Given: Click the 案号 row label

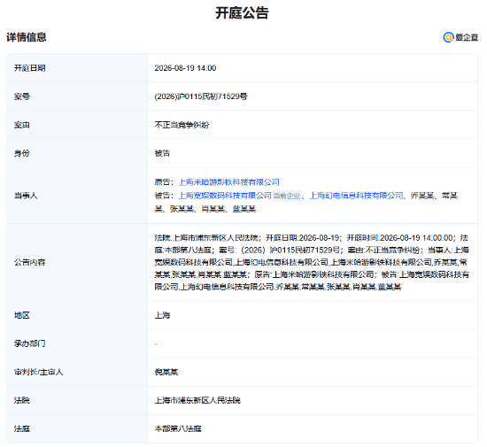Looking at the screenshot, I should pos(22,96).
